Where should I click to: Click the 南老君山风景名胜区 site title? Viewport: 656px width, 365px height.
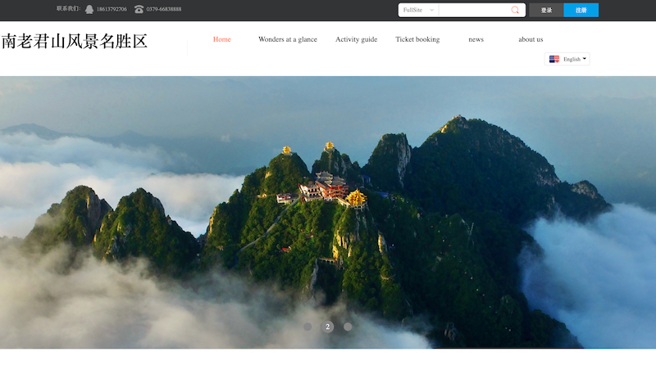[74, 42]
